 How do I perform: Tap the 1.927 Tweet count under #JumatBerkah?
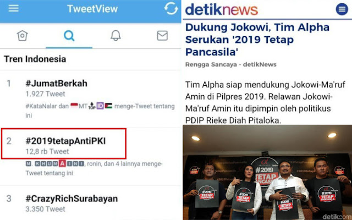tap(45, 94)
